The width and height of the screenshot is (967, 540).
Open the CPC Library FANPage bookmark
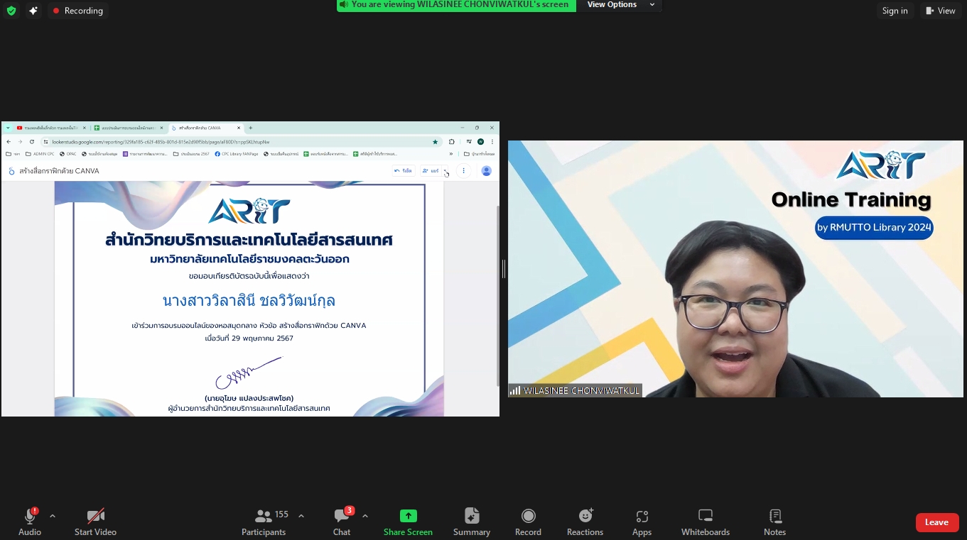point(237,153)
